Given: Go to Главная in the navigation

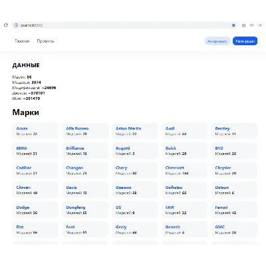Looking at the screenshot, I should tap(22, 41).
